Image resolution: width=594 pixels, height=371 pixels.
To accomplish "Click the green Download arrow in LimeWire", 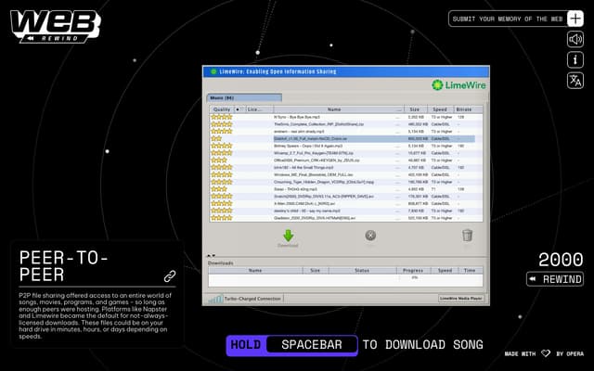I will pyautogui.click(x=289, y=236).
